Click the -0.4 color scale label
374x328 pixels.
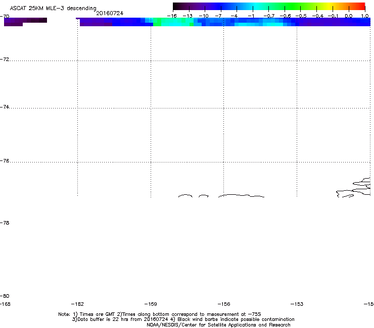pos(318,16)
